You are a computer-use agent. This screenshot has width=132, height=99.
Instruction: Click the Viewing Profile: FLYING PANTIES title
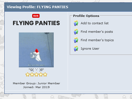(x=37, y=7)
